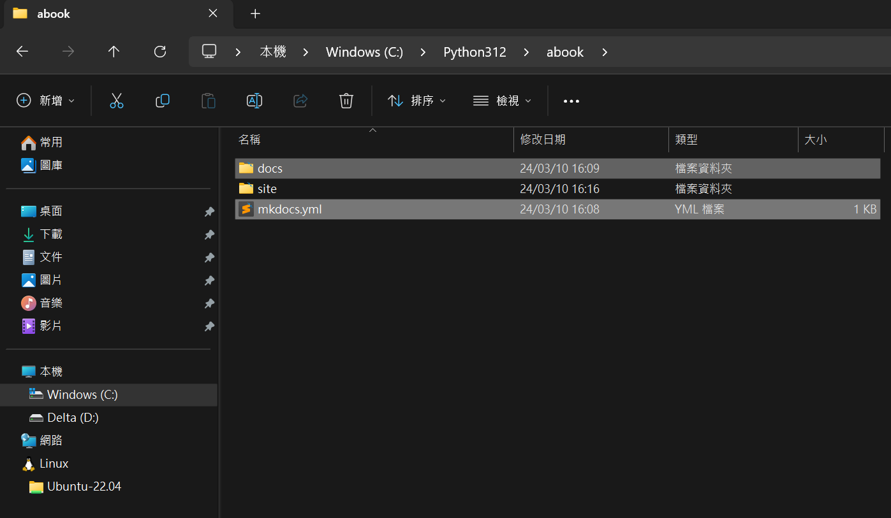Select the mkdocs.yml file name
Image resolution: width=891 pixels, height=518 pixels.
pos(290,209)
